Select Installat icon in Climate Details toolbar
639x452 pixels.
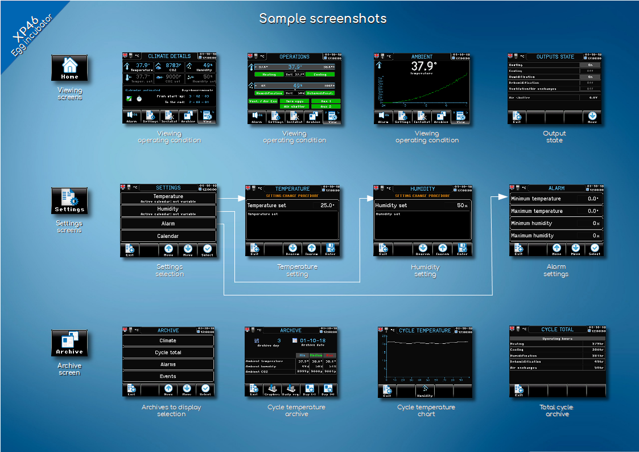click(169, 117)
